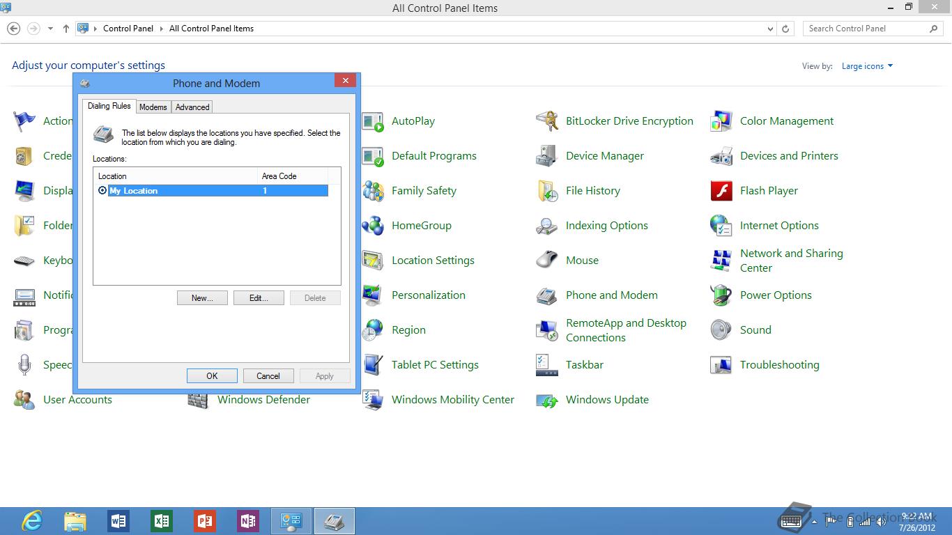Switch to the Modems tab
This screenshot has width=952, height=535.
pos(153,107)
